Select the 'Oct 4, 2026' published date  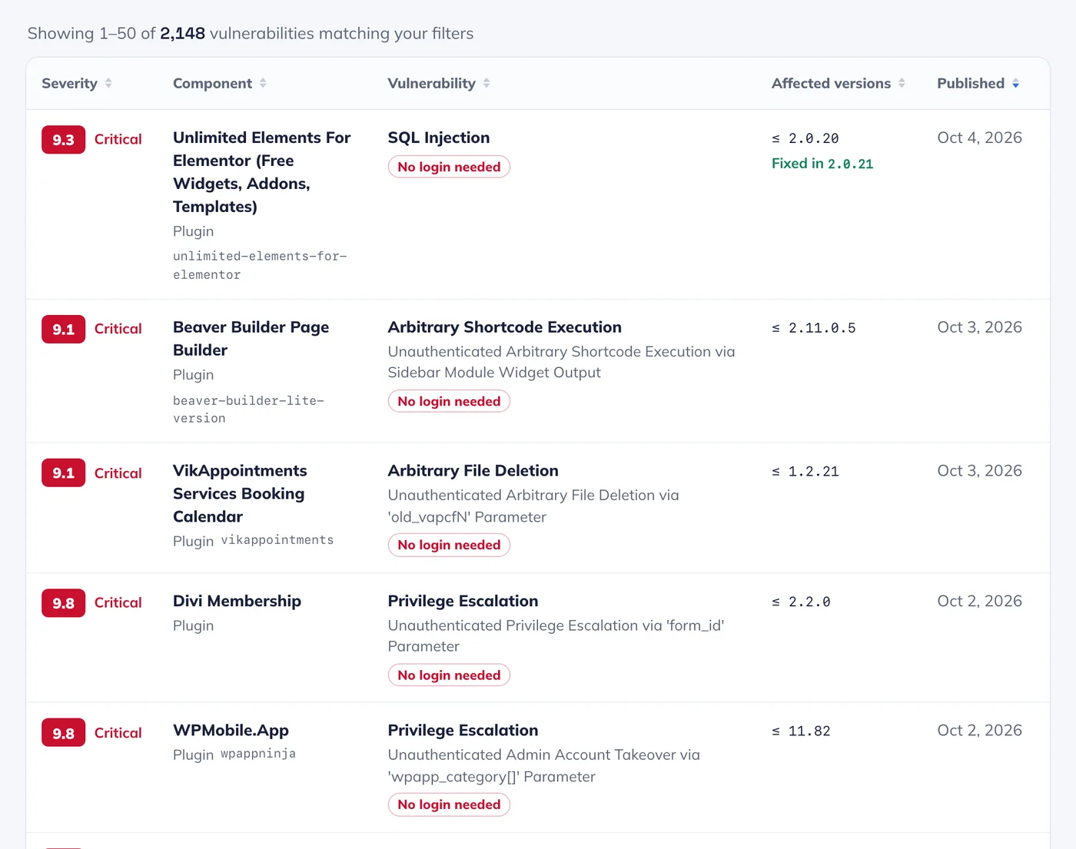click(x=979, y=138)
